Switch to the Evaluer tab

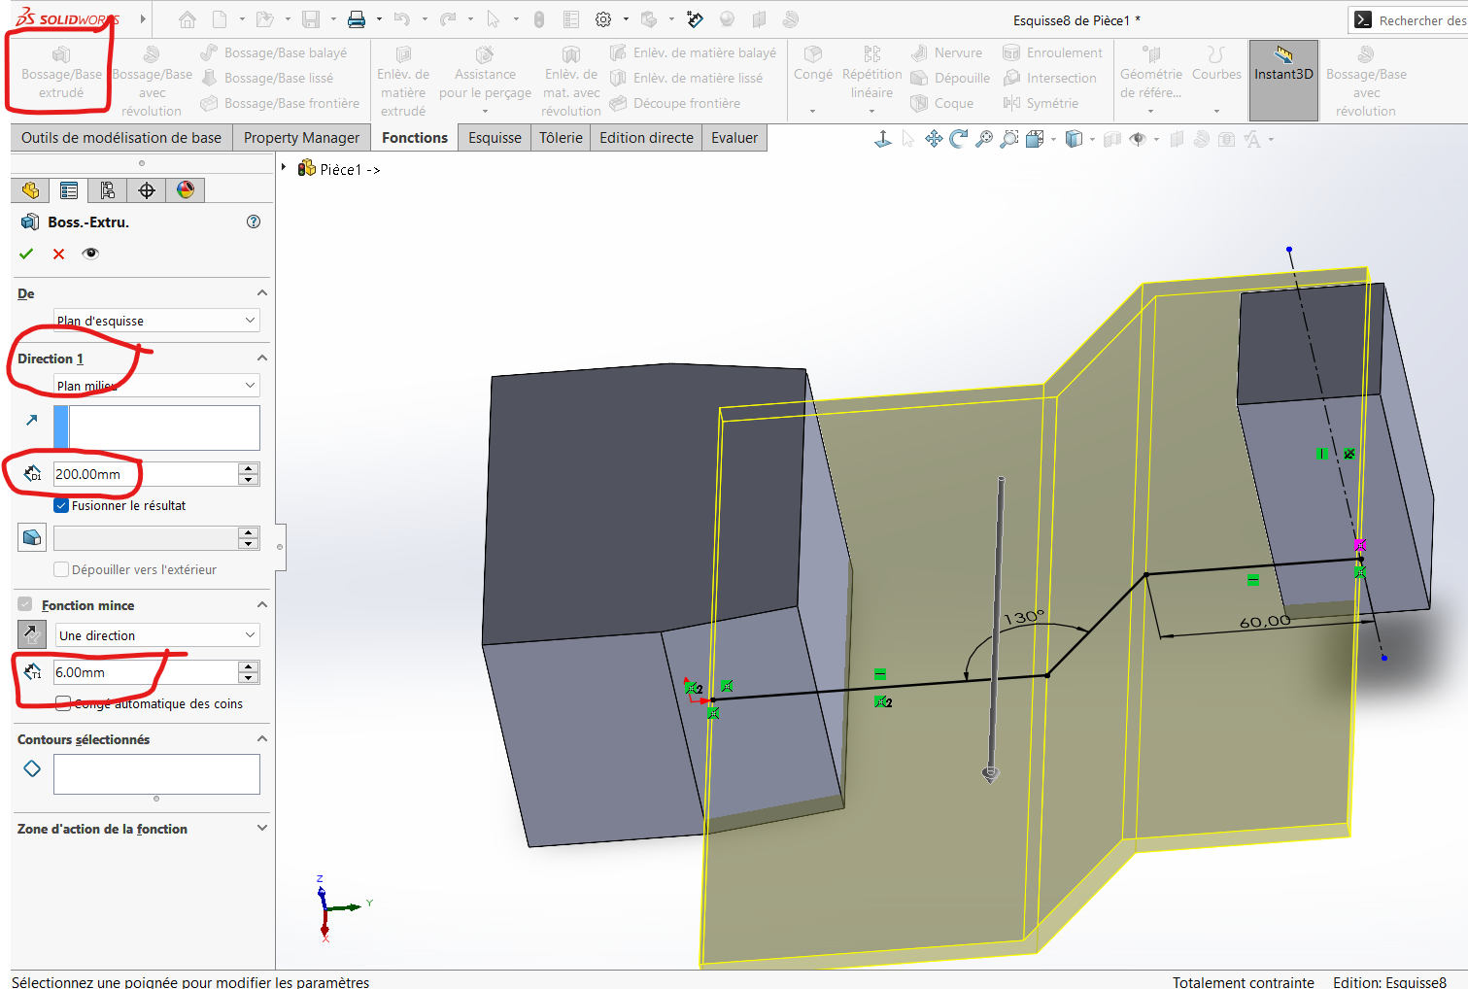(x=734, y=138)
